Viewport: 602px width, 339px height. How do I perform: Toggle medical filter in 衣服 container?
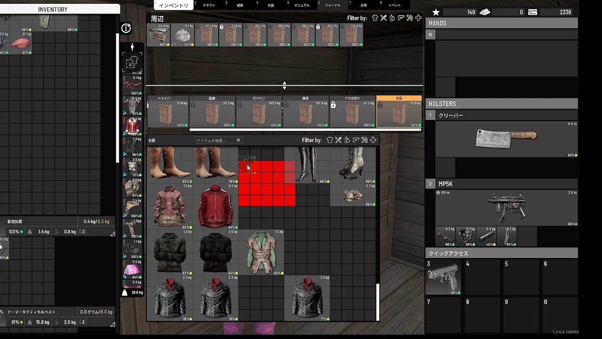(373, 140)
